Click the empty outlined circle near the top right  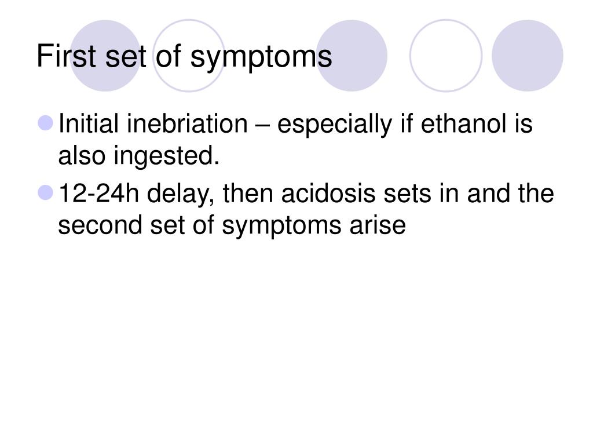pyautogui.click(x=446, y=56)
